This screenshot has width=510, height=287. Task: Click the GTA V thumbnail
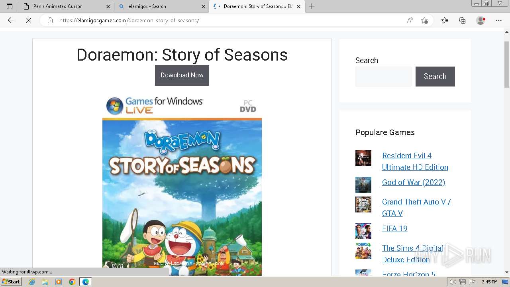point(363,204)
